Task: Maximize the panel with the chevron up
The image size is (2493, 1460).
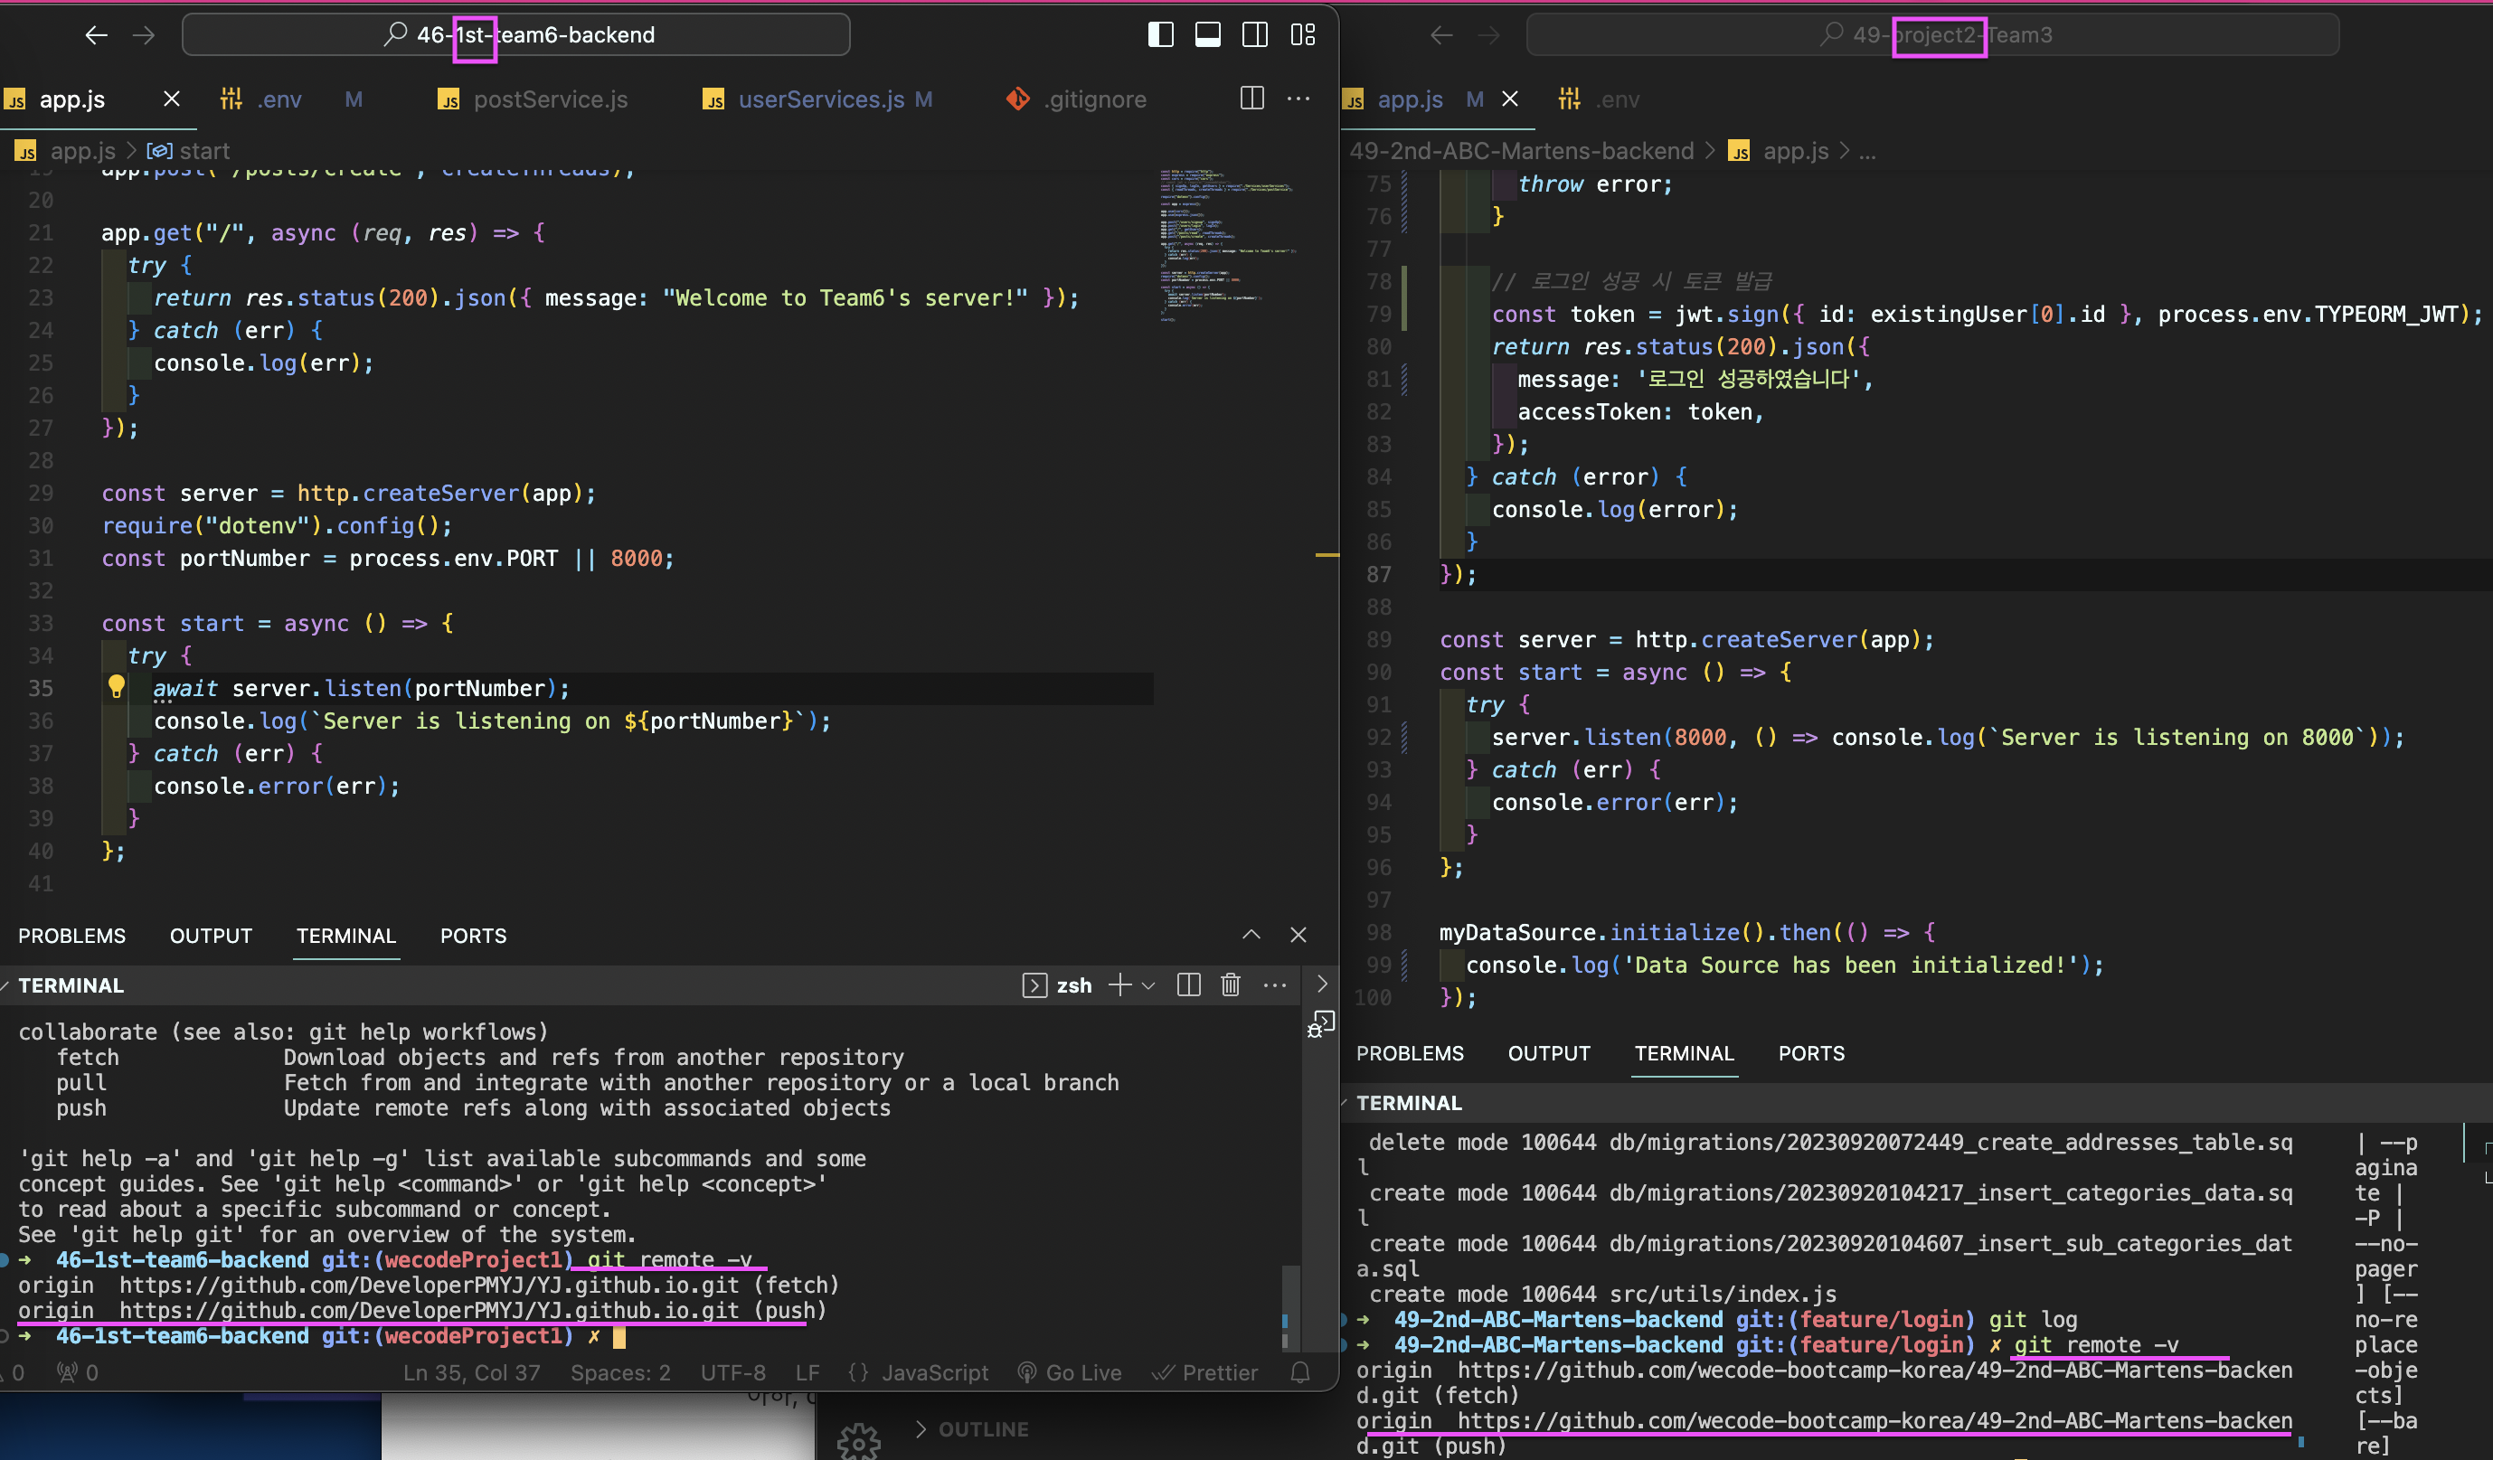Action: 1251,935
